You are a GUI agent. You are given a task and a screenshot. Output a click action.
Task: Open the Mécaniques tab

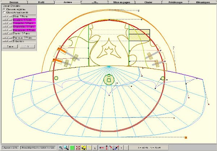203,2
